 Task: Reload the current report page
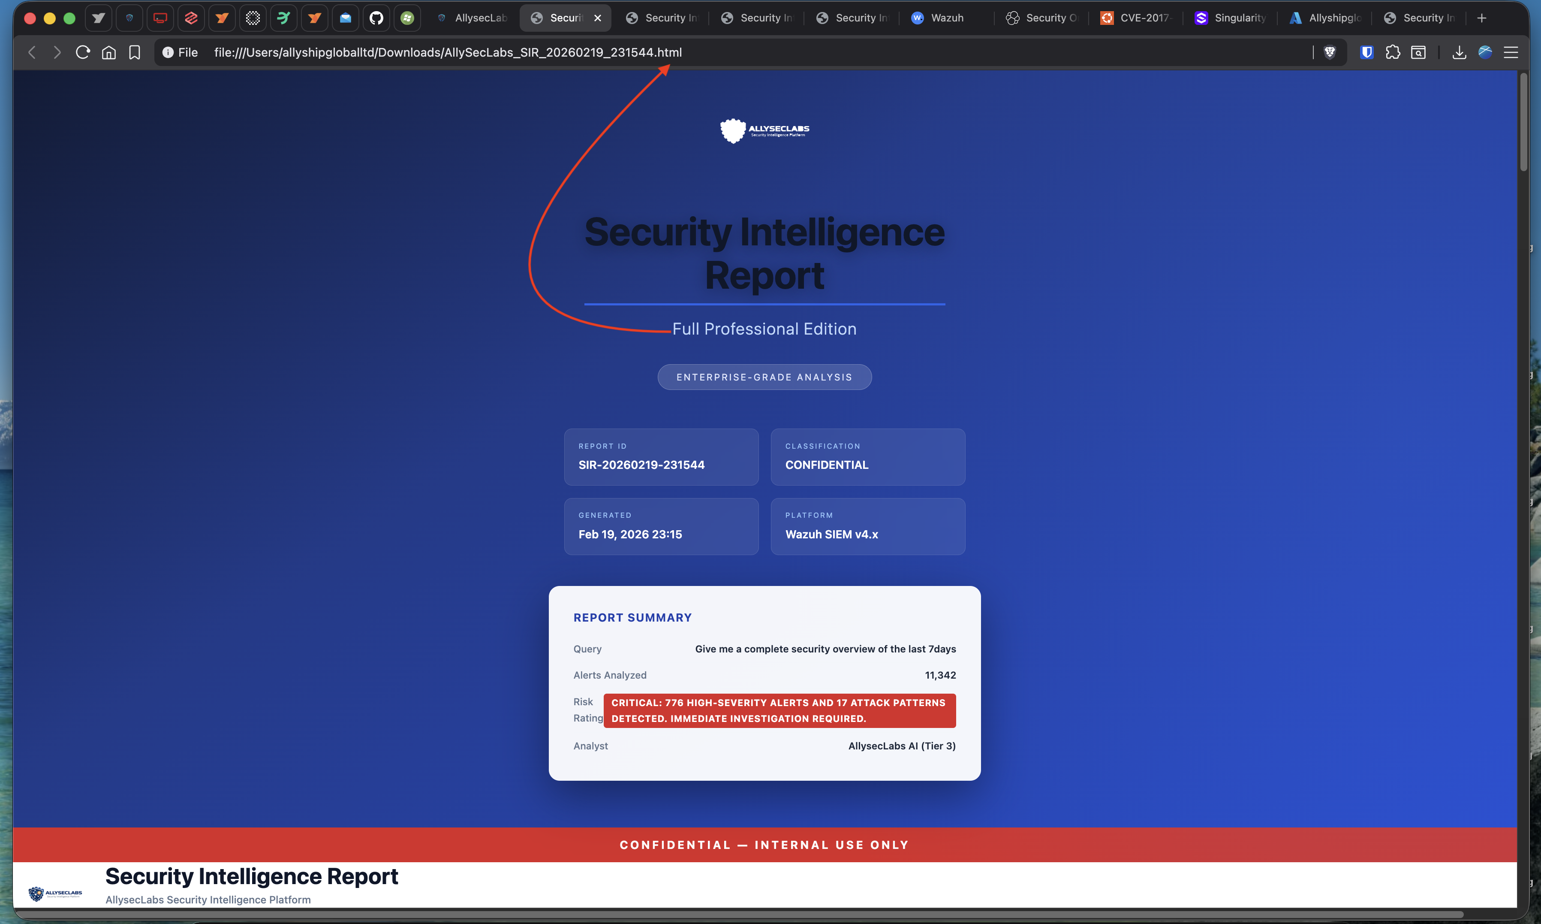pyautogui.click(x=83, y=52)
